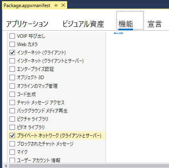The width and height of the screenshot is (169, 168).
Task: Enable インターネット (クライアントとサーバー) checkbox
Action: pos(12,61)
